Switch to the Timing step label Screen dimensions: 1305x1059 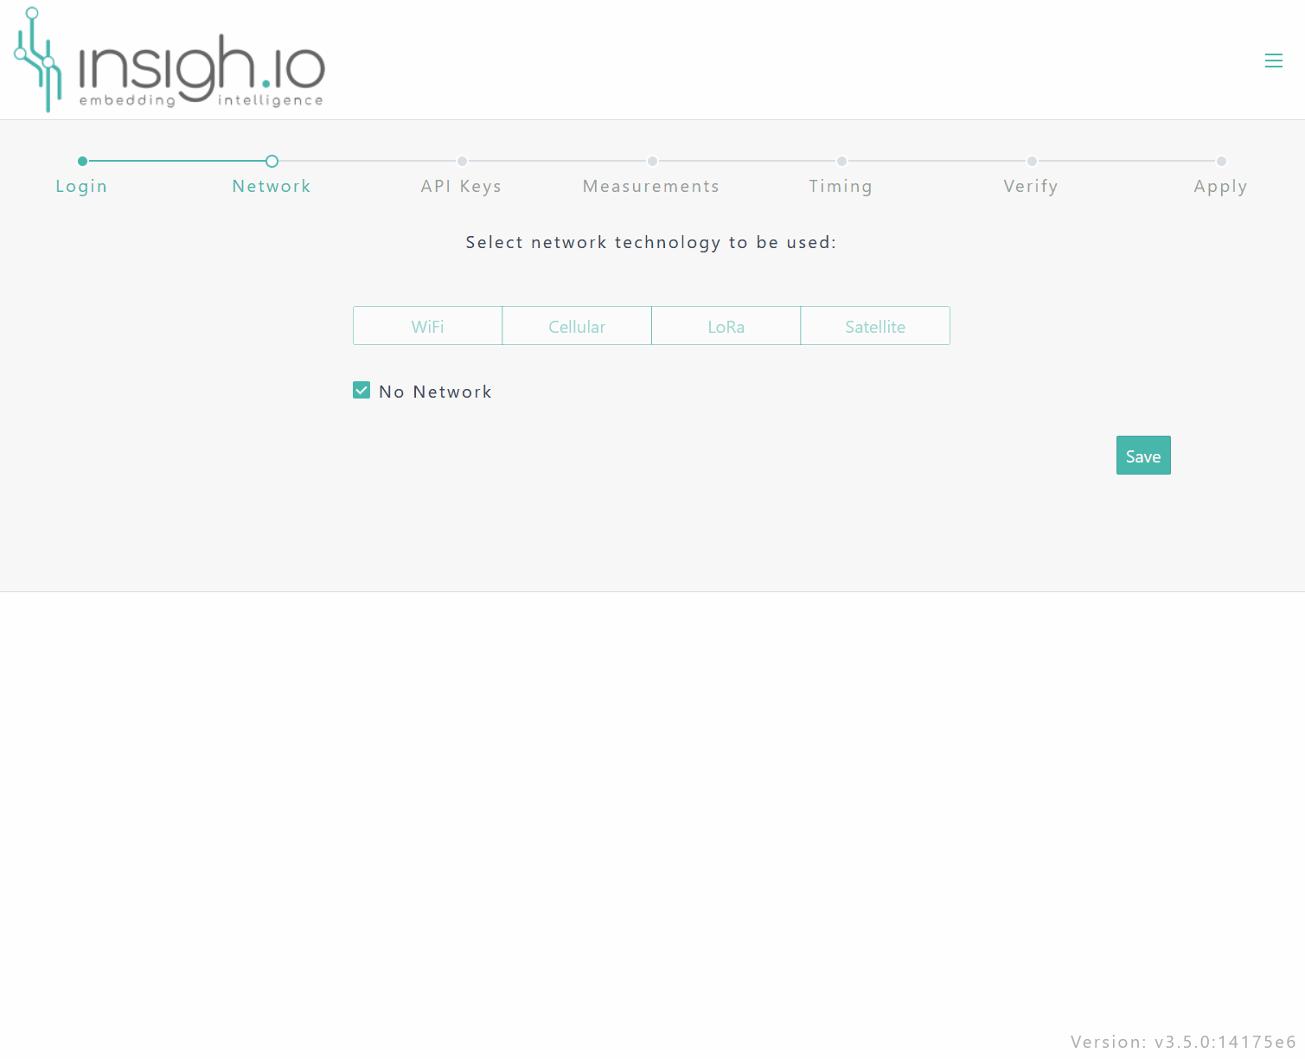pos(841,186)
